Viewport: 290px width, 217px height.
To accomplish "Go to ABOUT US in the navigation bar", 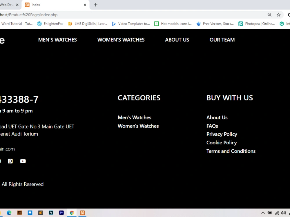I will click(177, 40).
